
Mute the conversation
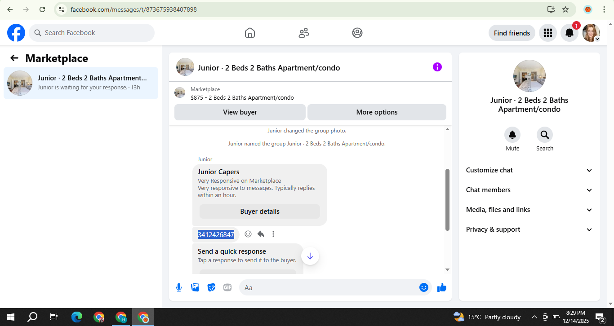pyautogui.click(x=512, y=135)
